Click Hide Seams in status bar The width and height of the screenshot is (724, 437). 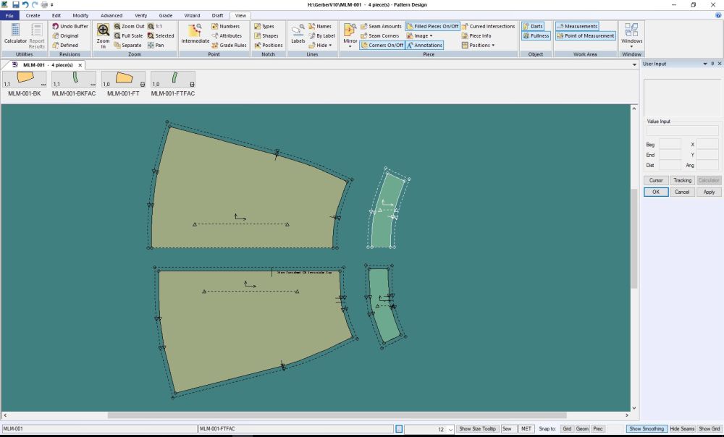coord(682,429)
